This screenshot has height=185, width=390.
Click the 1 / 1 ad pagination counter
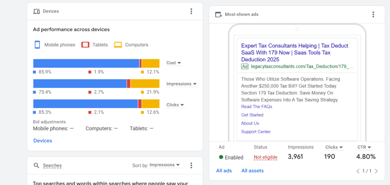[367, 171]
